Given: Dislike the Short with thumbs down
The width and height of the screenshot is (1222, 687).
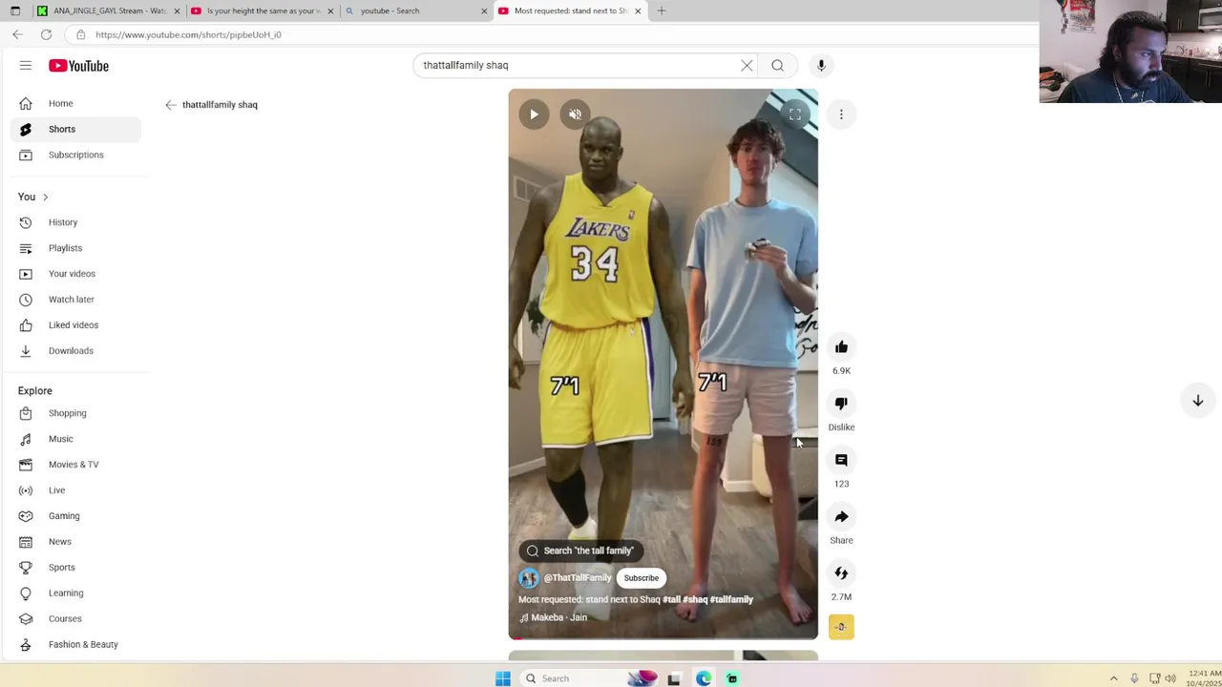Looking at the screenshot, I should pyautogui.click(x=841, y=404).
